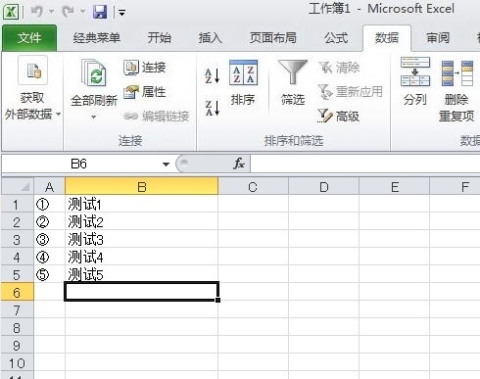Click the 全部刷新 refresh icon

tap(94, 73)
